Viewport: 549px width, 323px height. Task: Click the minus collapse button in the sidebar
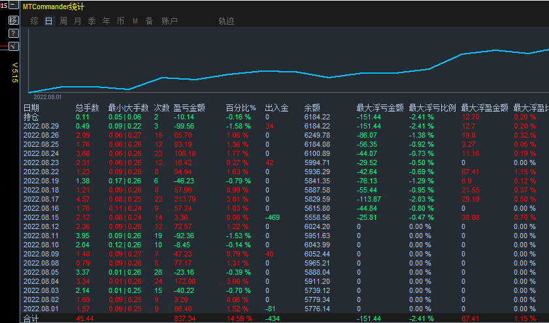click(x=13, y=5)
